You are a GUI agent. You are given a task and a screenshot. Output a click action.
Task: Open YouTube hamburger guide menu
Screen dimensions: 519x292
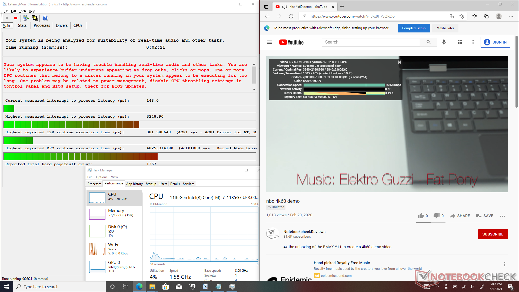point(269,42)
